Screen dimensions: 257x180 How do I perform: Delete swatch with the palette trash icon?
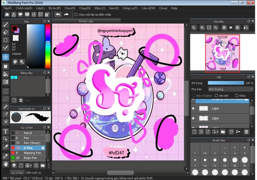(21, 100)
